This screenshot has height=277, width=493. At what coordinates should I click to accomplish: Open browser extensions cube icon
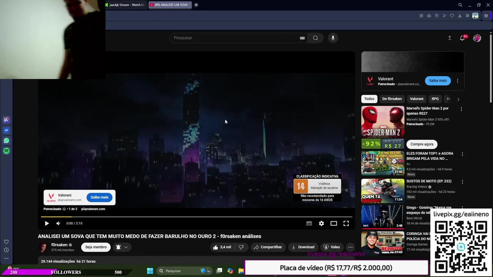click(x=486, y=16)
